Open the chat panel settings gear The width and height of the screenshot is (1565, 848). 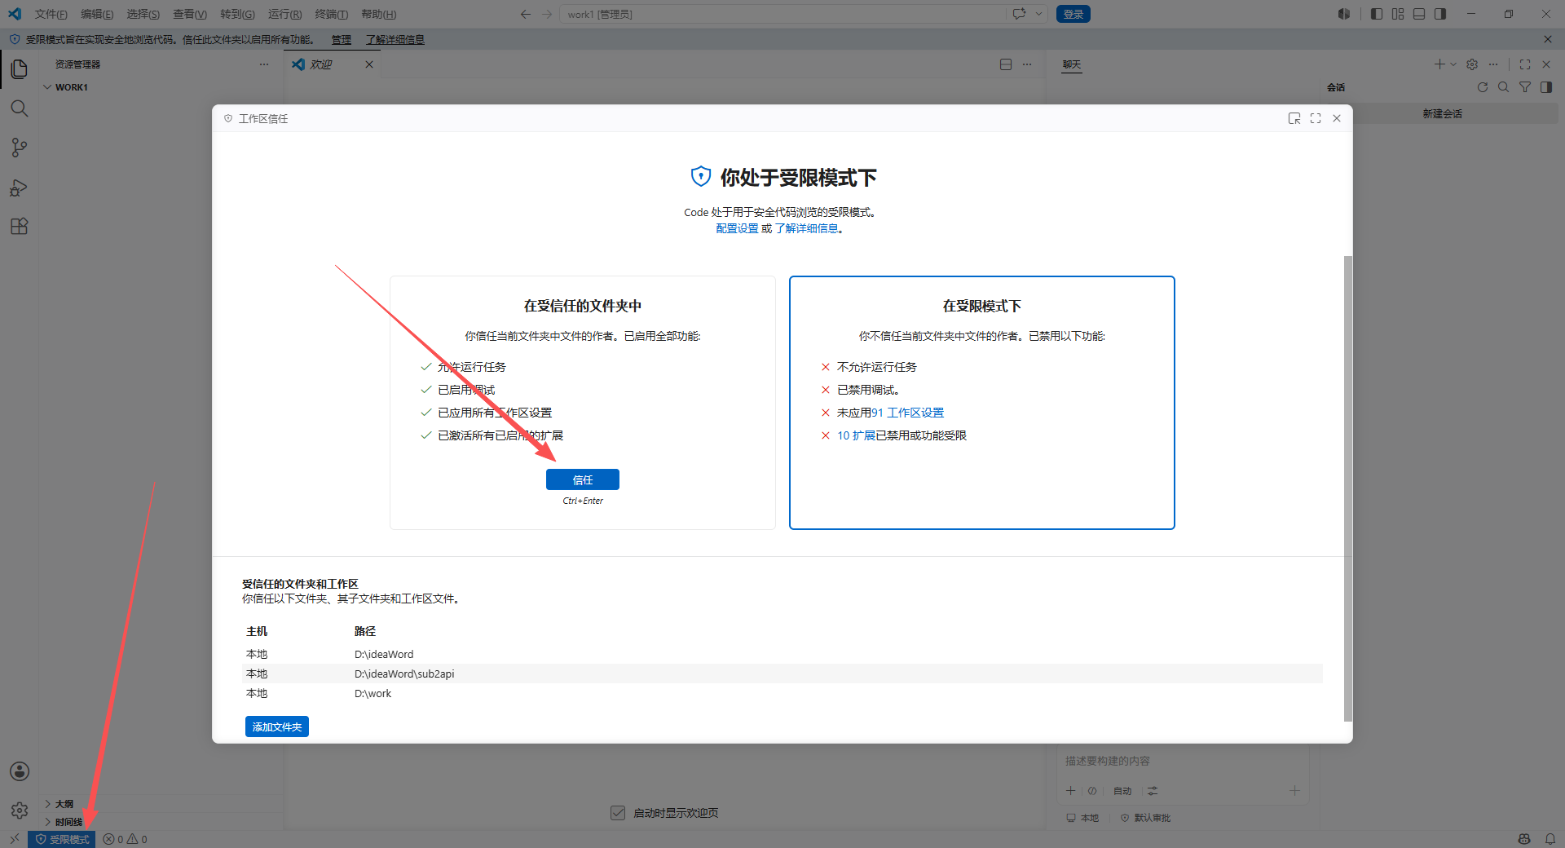[1472, 64]
